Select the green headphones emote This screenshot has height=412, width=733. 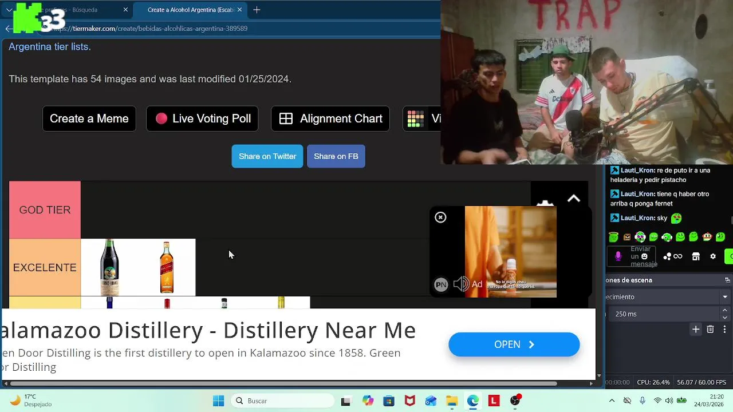[640, 237]
